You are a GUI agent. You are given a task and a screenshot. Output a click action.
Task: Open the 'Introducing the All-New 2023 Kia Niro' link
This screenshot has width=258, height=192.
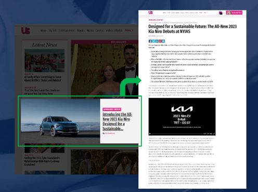coord(117,121)
